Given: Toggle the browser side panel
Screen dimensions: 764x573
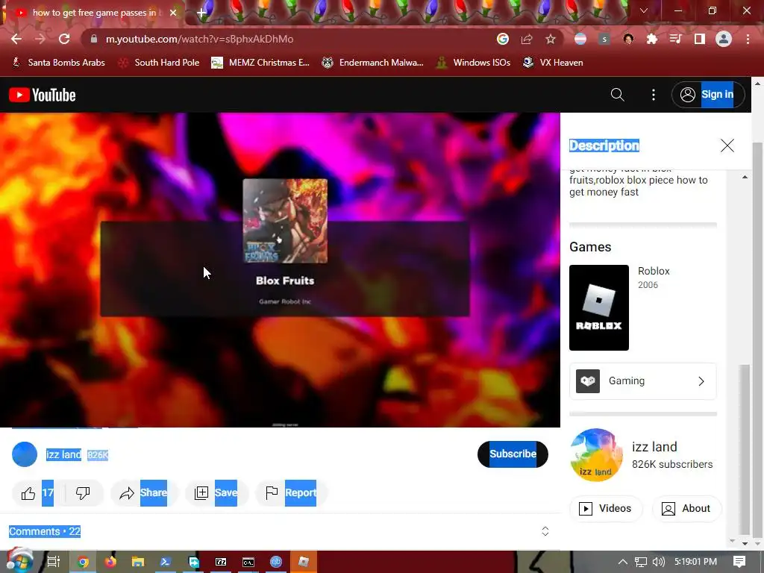Looking at the screenshot, I should click(700, 39).
